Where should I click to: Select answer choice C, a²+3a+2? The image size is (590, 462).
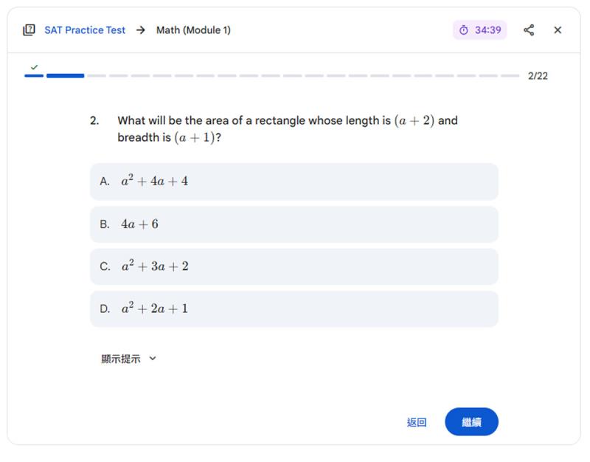tap(295, 266)
